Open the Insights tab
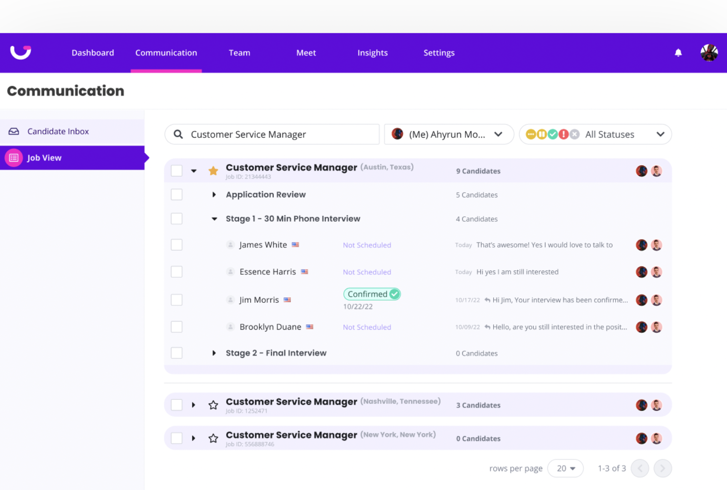727x490 pixels. click(373, 53)
